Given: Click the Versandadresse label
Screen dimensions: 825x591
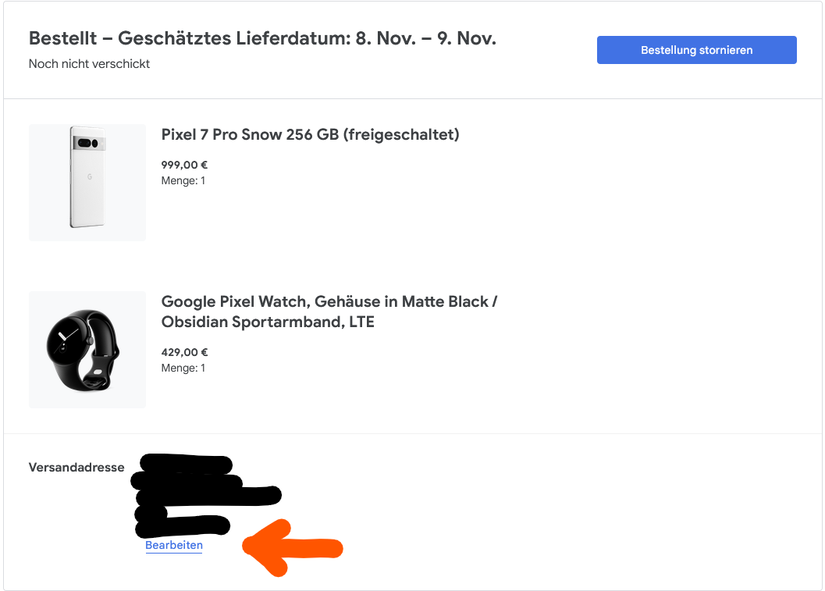Looking at the screenshot, I should (76, 468).
